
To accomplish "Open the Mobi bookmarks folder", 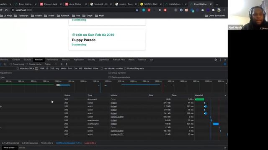I will pos(100,16).
